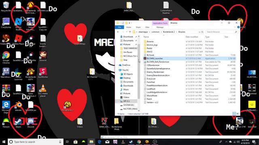Open the BL1 Patcher desktop folder
This screenshot has width=259, height=145.
[92, 73]
